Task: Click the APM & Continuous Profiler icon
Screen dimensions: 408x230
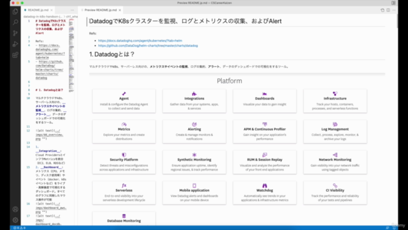Action: tap(265, 125)
